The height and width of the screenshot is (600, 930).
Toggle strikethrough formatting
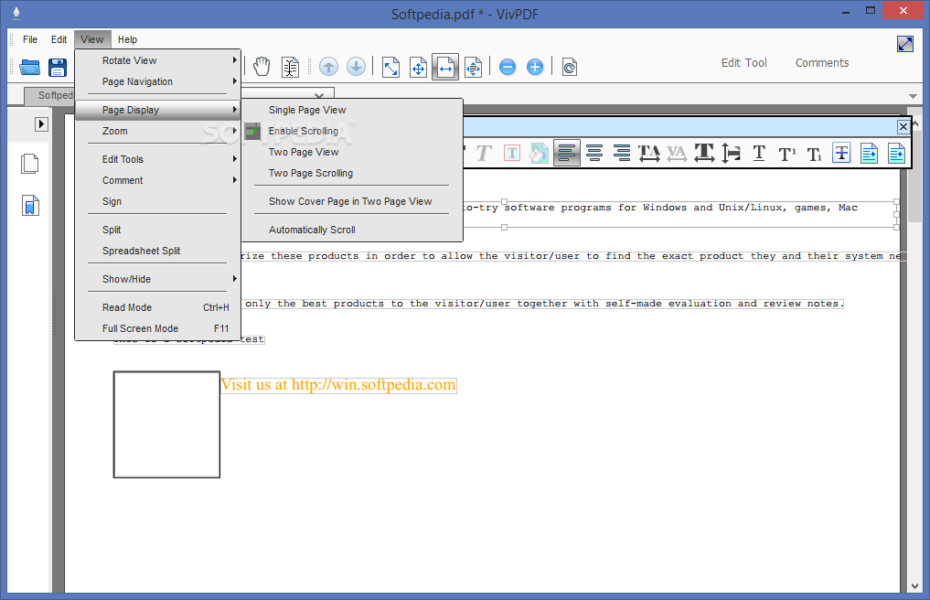tap(841, 153)
